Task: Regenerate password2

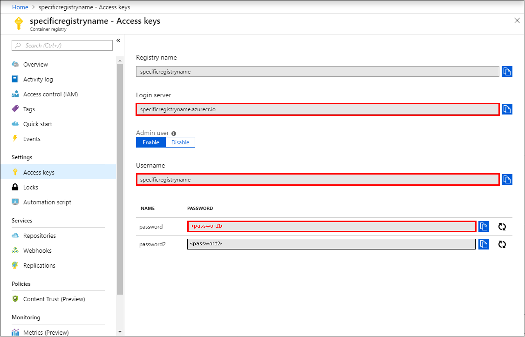Action: 502,244
